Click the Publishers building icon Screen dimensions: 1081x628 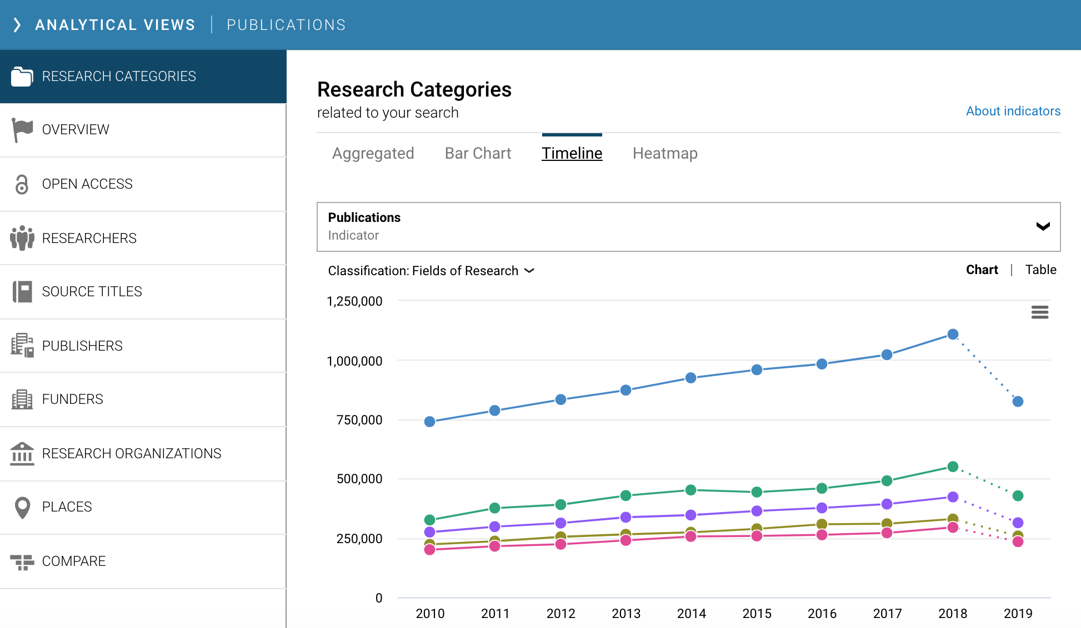[22, 345]
